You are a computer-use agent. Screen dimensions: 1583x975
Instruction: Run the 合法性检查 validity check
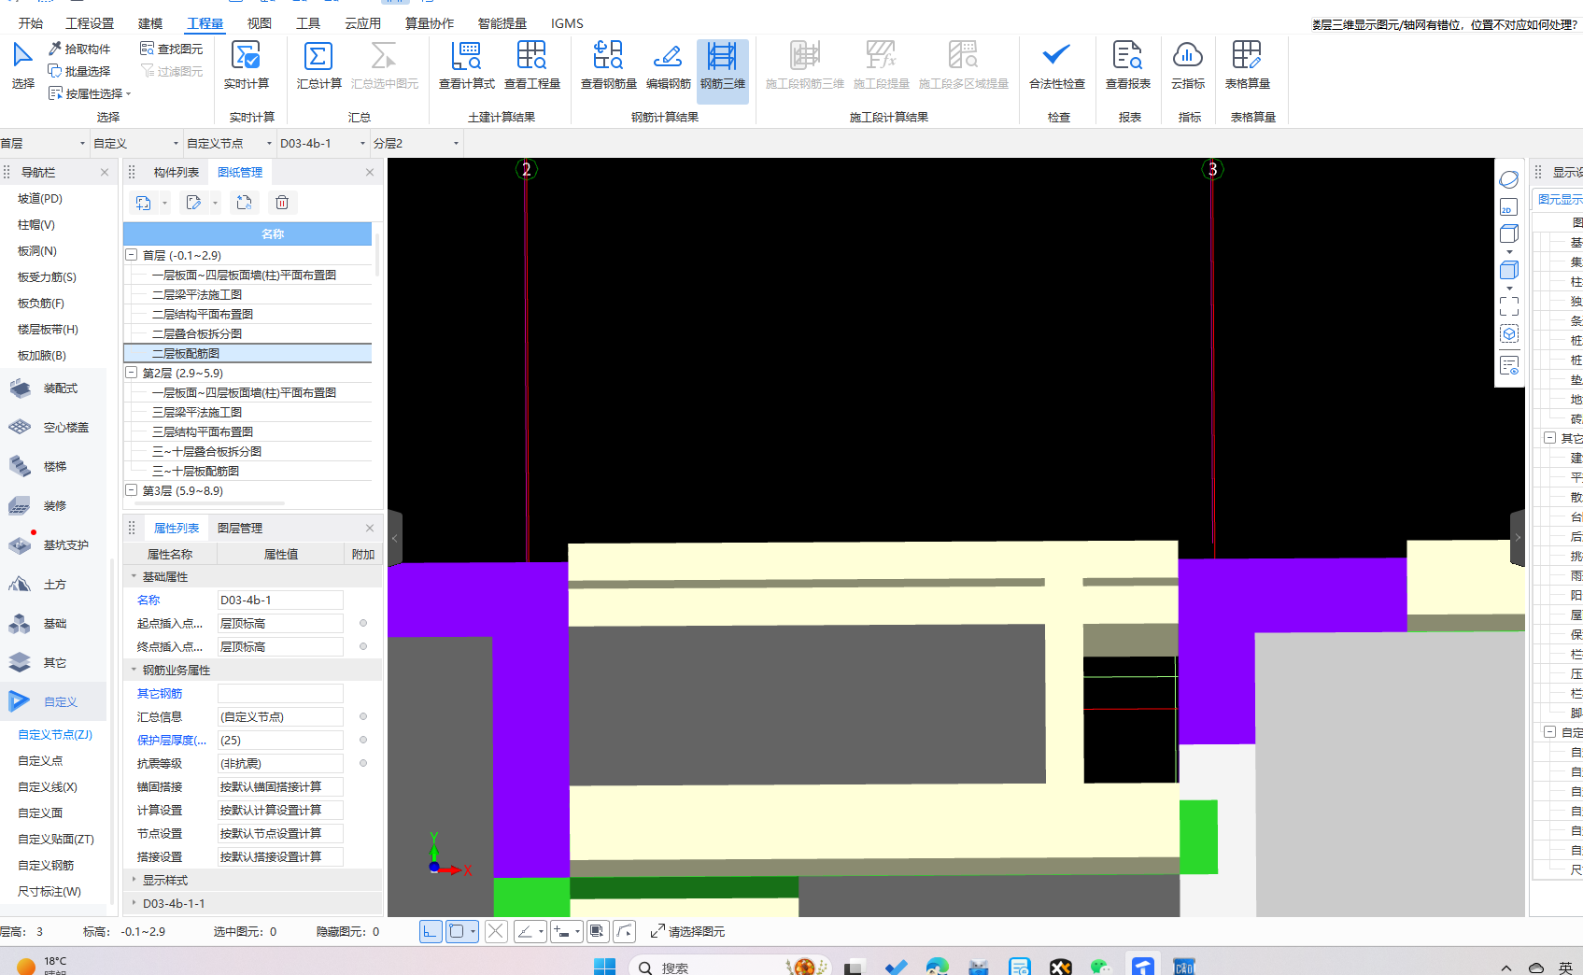point(1056,65)
